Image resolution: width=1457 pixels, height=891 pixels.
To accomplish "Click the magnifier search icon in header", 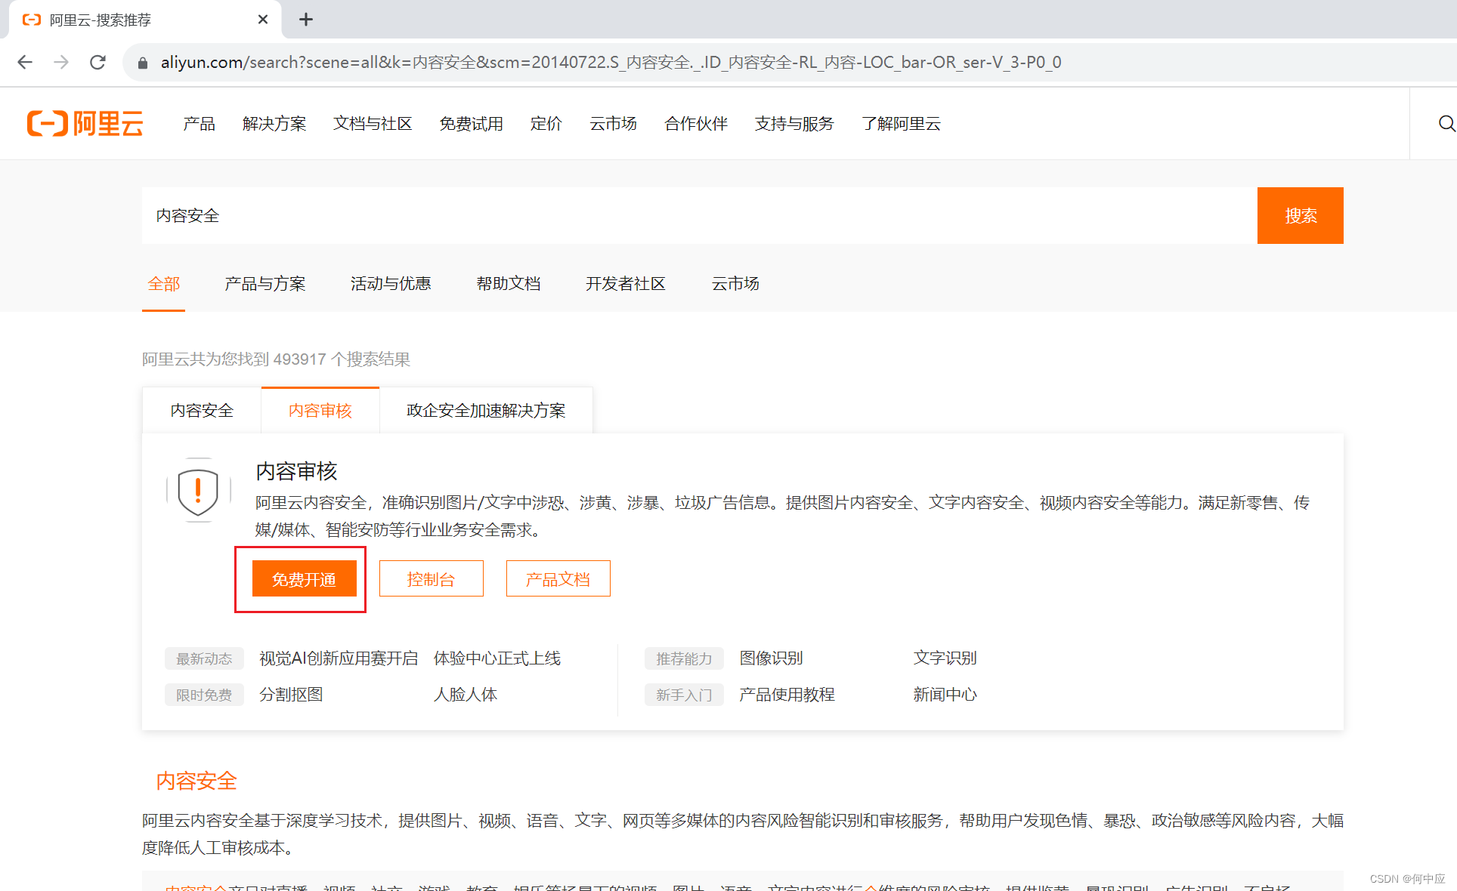I will [1446, 124].
